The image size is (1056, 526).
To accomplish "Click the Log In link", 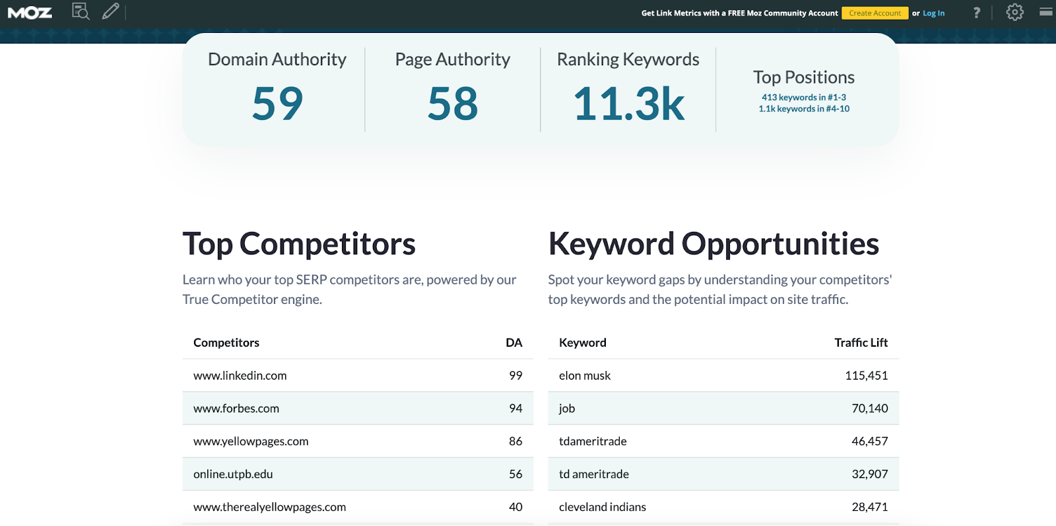I will (x=933, y=13).
